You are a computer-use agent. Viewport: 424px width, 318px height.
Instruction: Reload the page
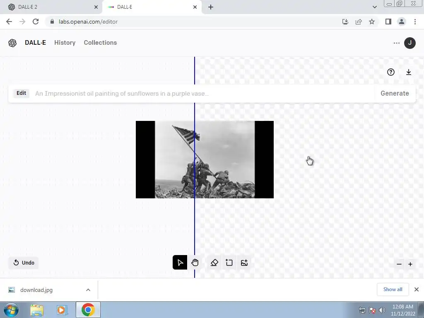pyautogui.click(x=36, y=22)
